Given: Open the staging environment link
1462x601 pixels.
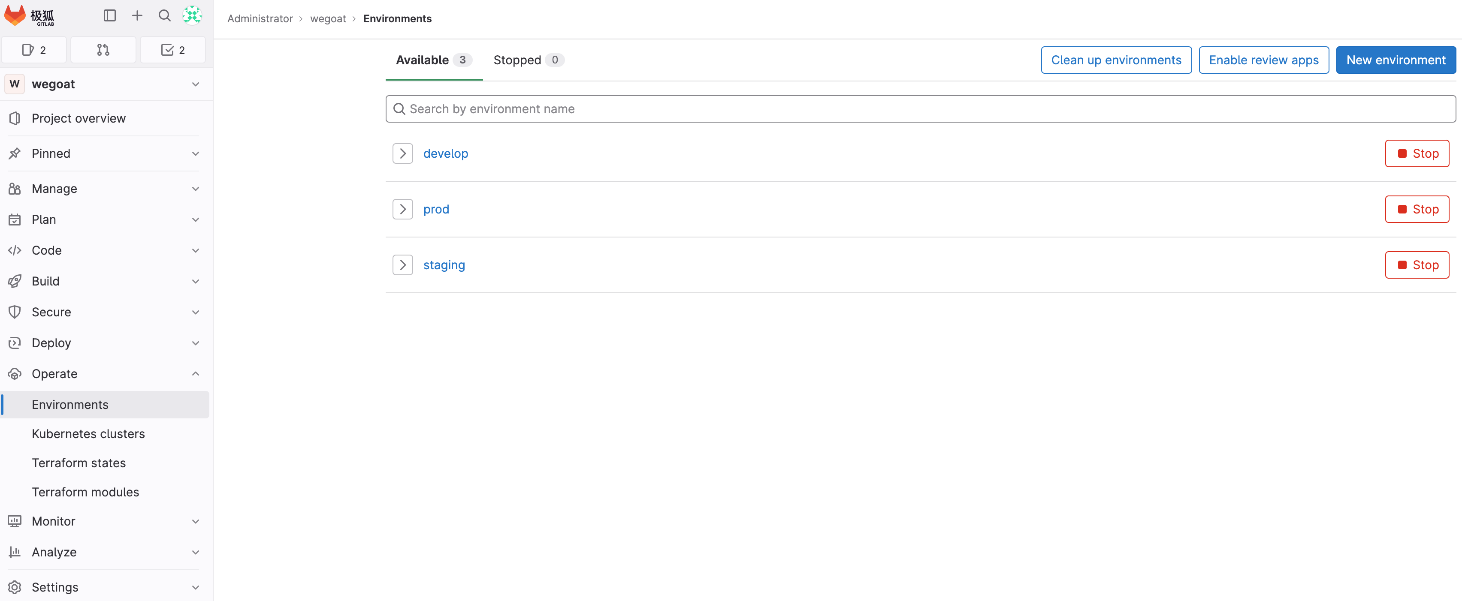Looking at the screenshot, I should tap(444, 265).
